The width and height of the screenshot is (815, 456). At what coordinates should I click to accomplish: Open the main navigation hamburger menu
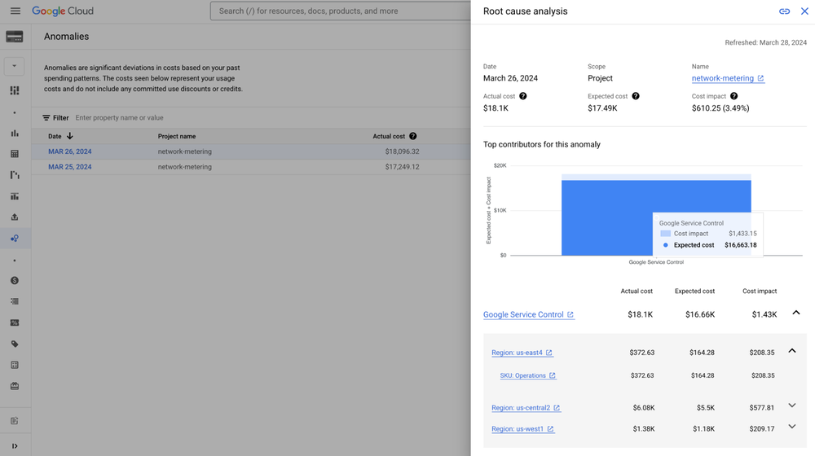[x=15, y=11]
